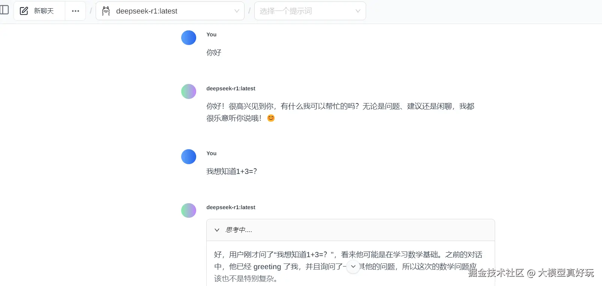602x286 pixels.
Task: Click the scroll-to-bottom round arrow button
Action: click(353, 267)
